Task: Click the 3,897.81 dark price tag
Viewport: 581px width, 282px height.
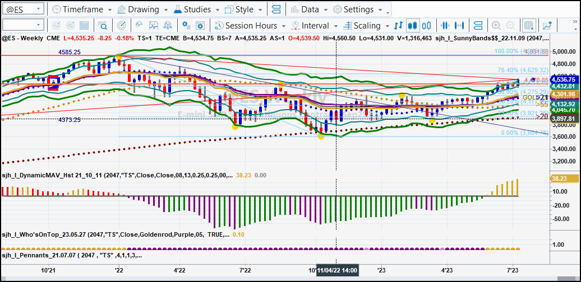Action: [563, 119]
